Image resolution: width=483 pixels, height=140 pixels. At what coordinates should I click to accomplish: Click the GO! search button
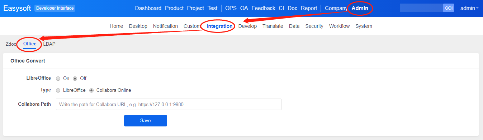pos(449,8)
